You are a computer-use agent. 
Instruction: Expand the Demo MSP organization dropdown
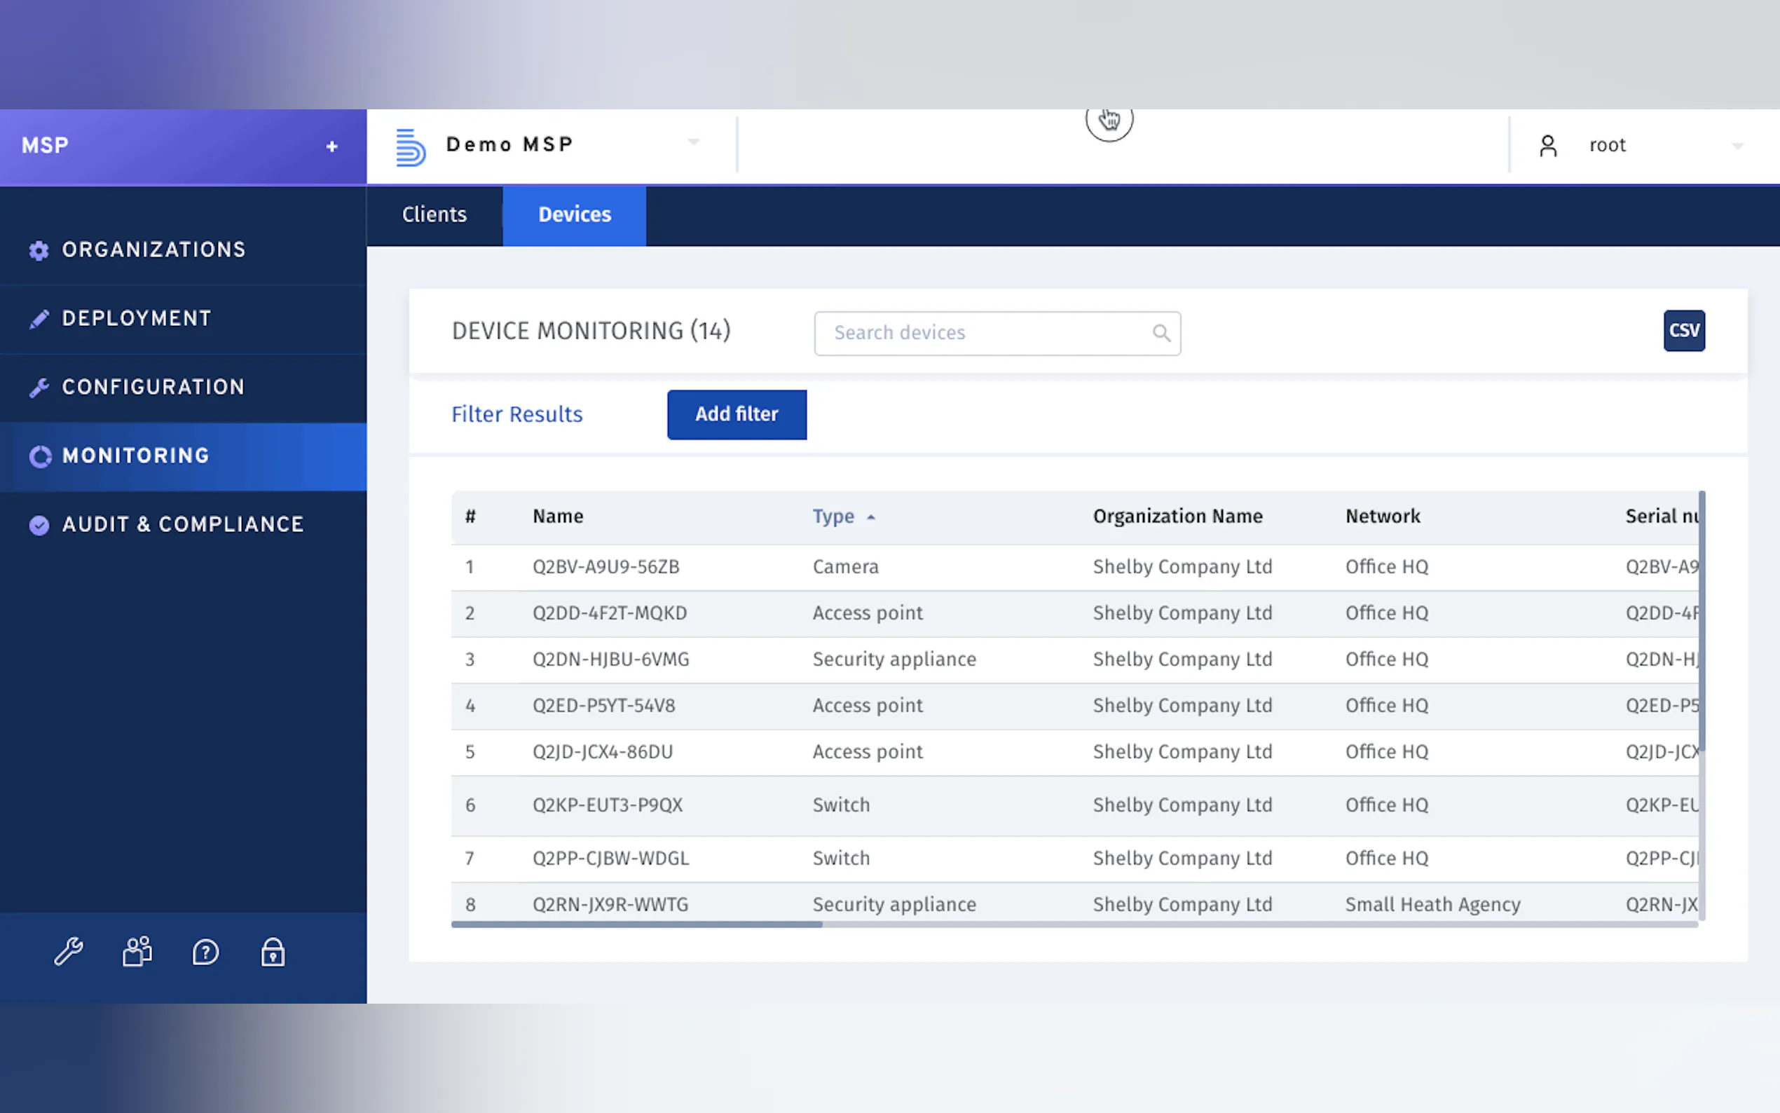point(693,142)
